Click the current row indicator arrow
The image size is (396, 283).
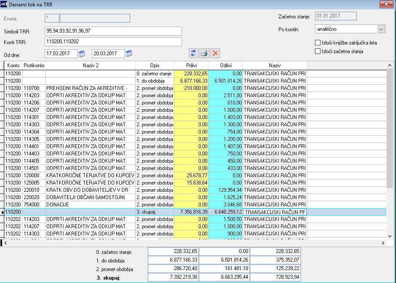3,212
